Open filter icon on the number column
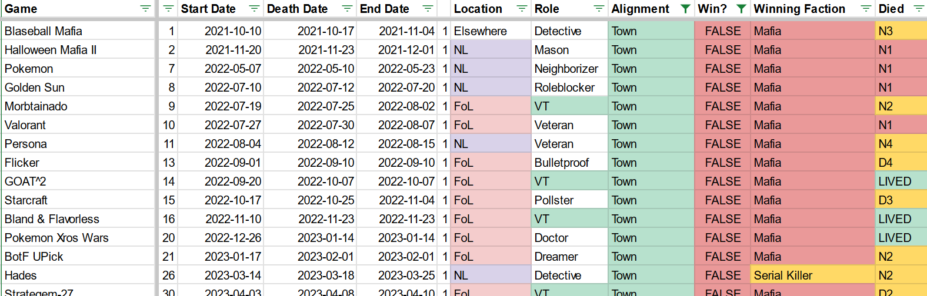The width and height of the screenshot is (927, 296). [x=168, y=9]
